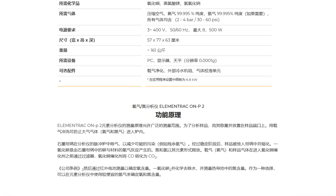This screenshot has width=336, height=196.
Task: Select the 载气净化 optional accessories text
Action: [x=184, y=71]
